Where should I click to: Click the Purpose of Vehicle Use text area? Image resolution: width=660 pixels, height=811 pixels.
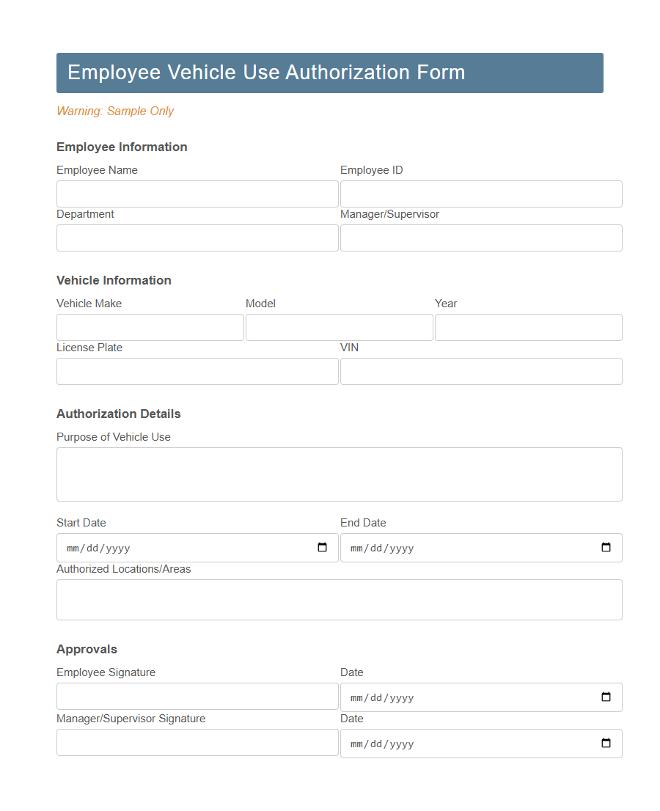point(339,474)
